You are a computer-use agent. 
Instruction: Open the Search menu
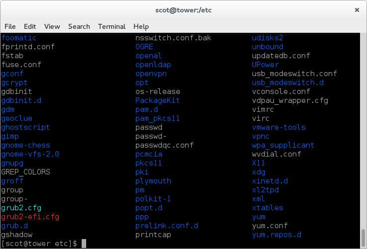pos(79,26)
